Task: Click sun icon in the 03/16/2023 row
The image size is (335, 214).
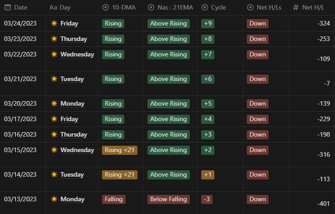Action: click(54, 134)
